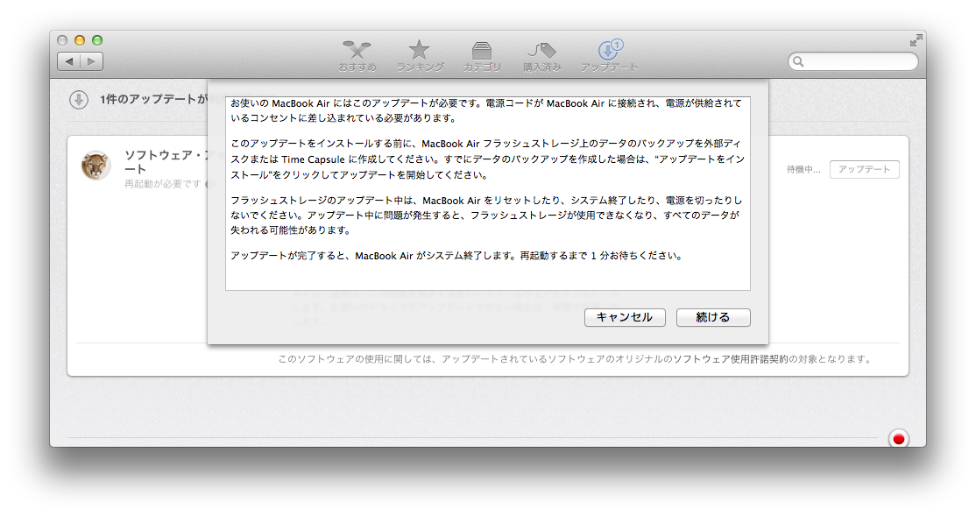Image resolution: width=976 pixels, height=516 pixels.
Task: Click the search field in toolbar
Action: click(x=852, y=61)
